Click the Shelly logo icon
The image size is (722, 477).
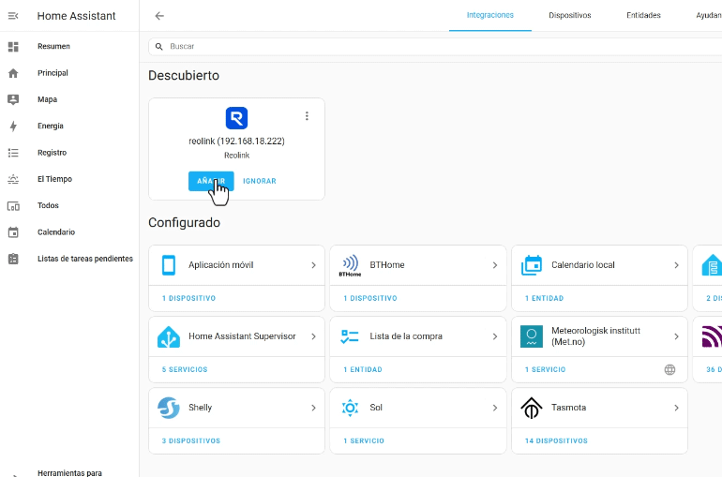(169, 408)
